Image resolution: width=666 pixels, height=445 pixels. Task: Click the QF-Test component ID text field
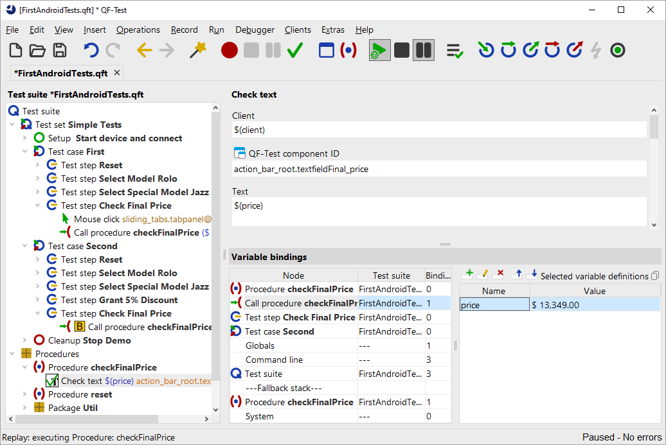(439, 169)
